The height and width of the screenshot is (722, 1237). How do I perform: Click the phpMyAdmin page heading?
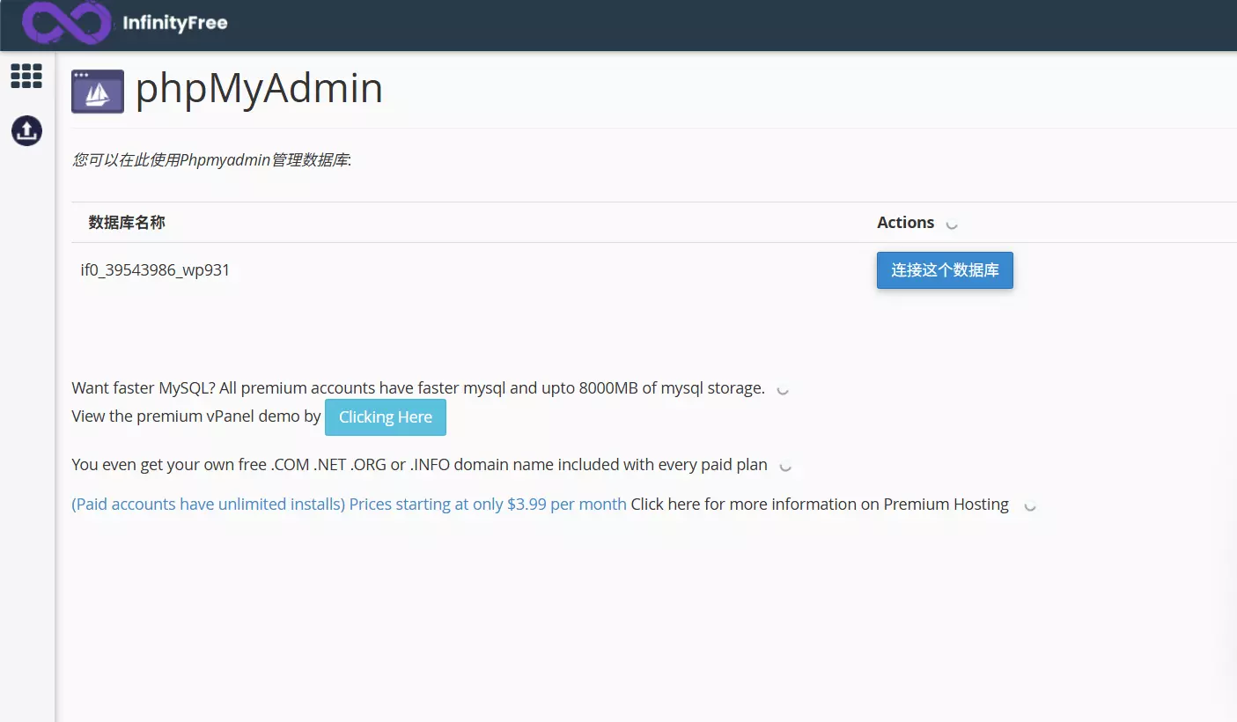click(259, 88)
